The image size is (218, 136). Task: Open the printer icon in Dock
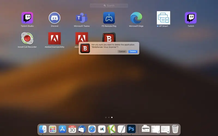click(146, 129)
